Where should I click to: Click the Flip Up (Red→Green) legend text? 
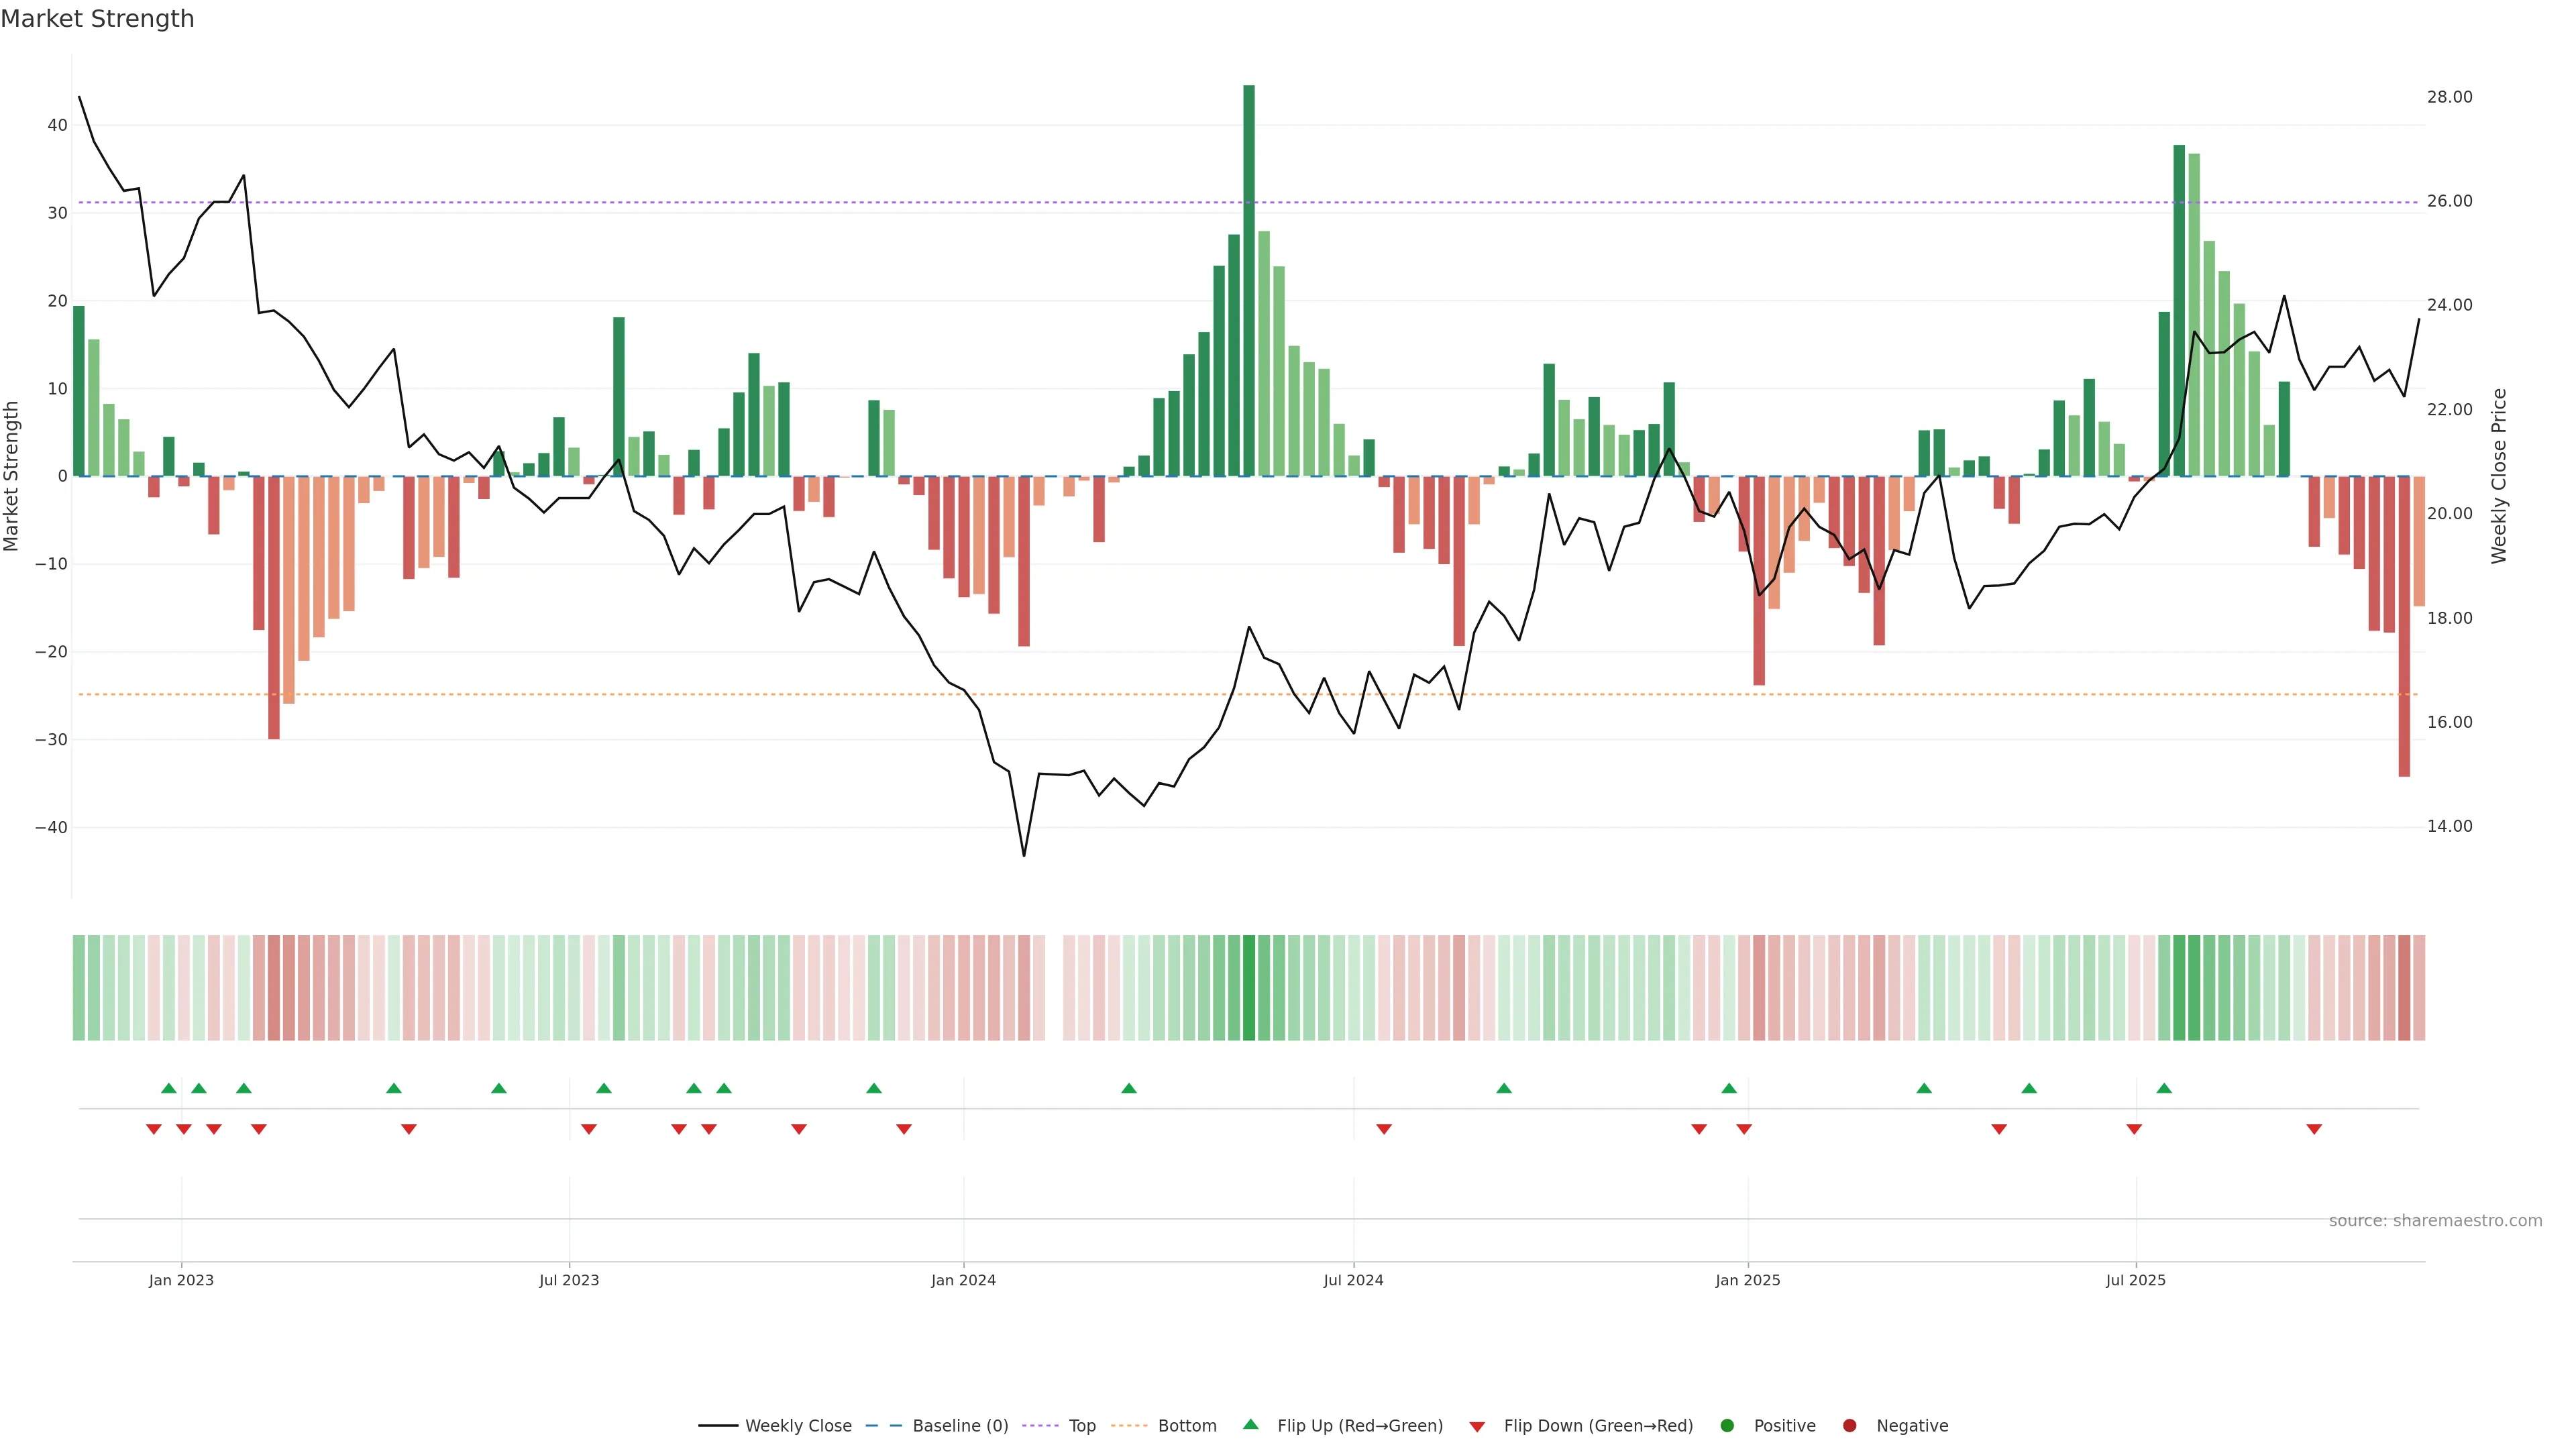click(x=1360, y=1425)
